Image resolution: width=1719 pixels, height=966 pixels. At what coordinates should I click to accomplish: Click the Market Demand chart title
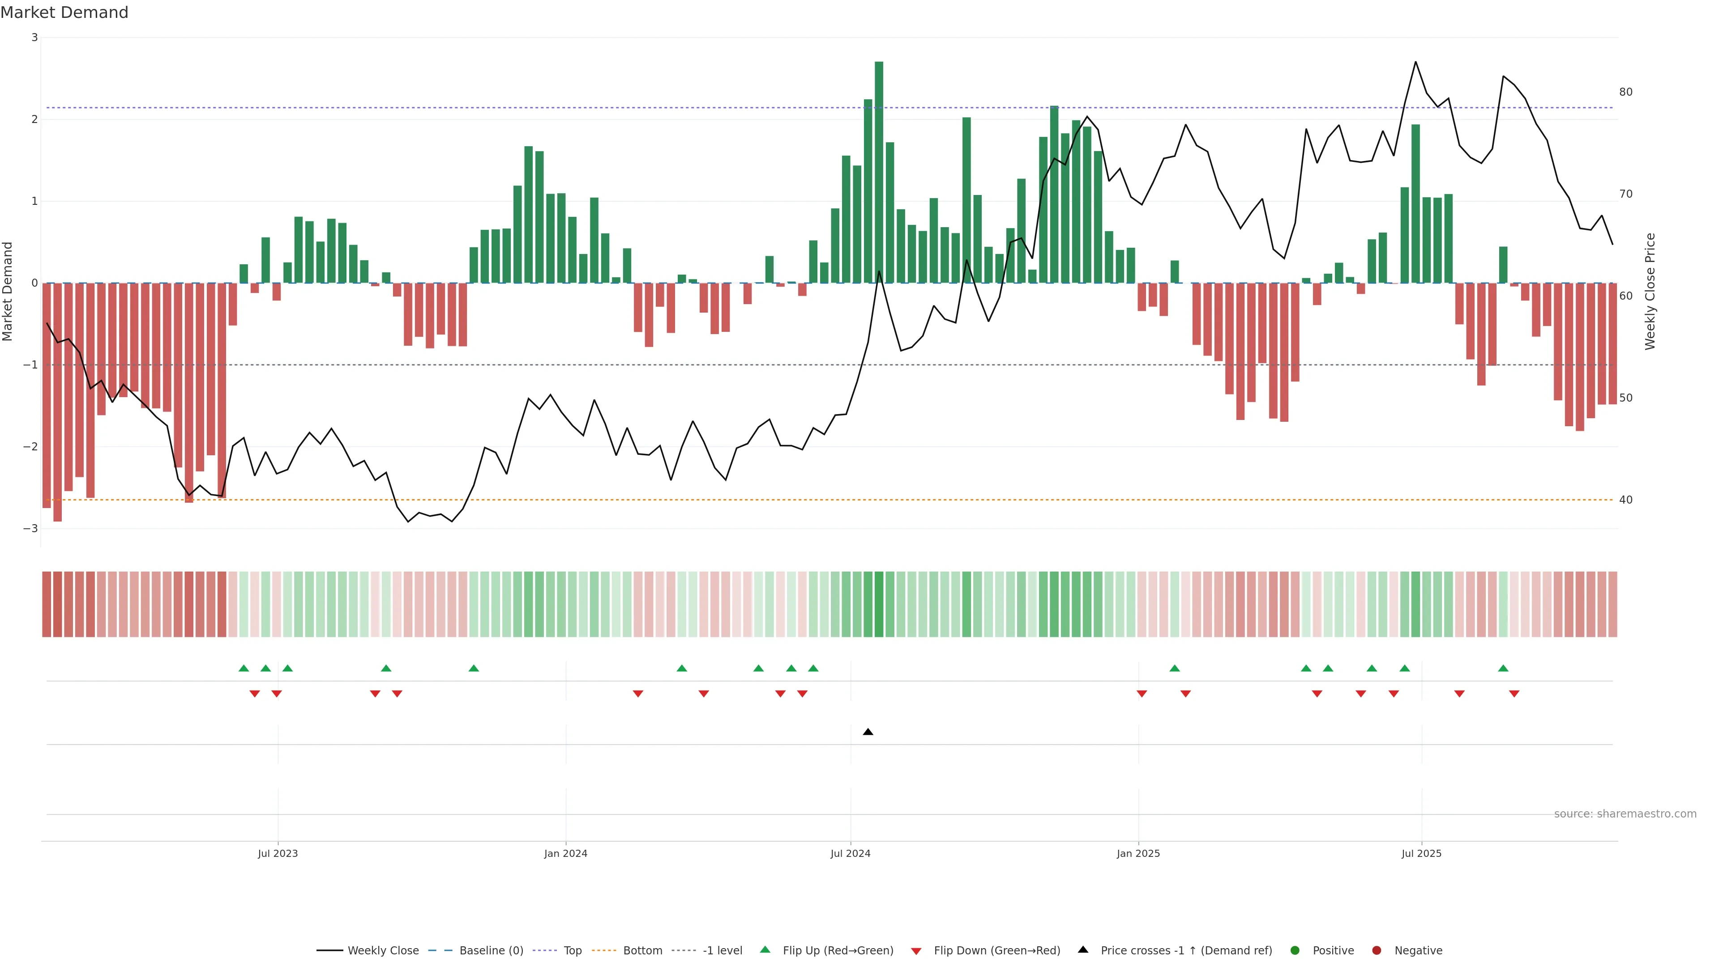point(64,13)
